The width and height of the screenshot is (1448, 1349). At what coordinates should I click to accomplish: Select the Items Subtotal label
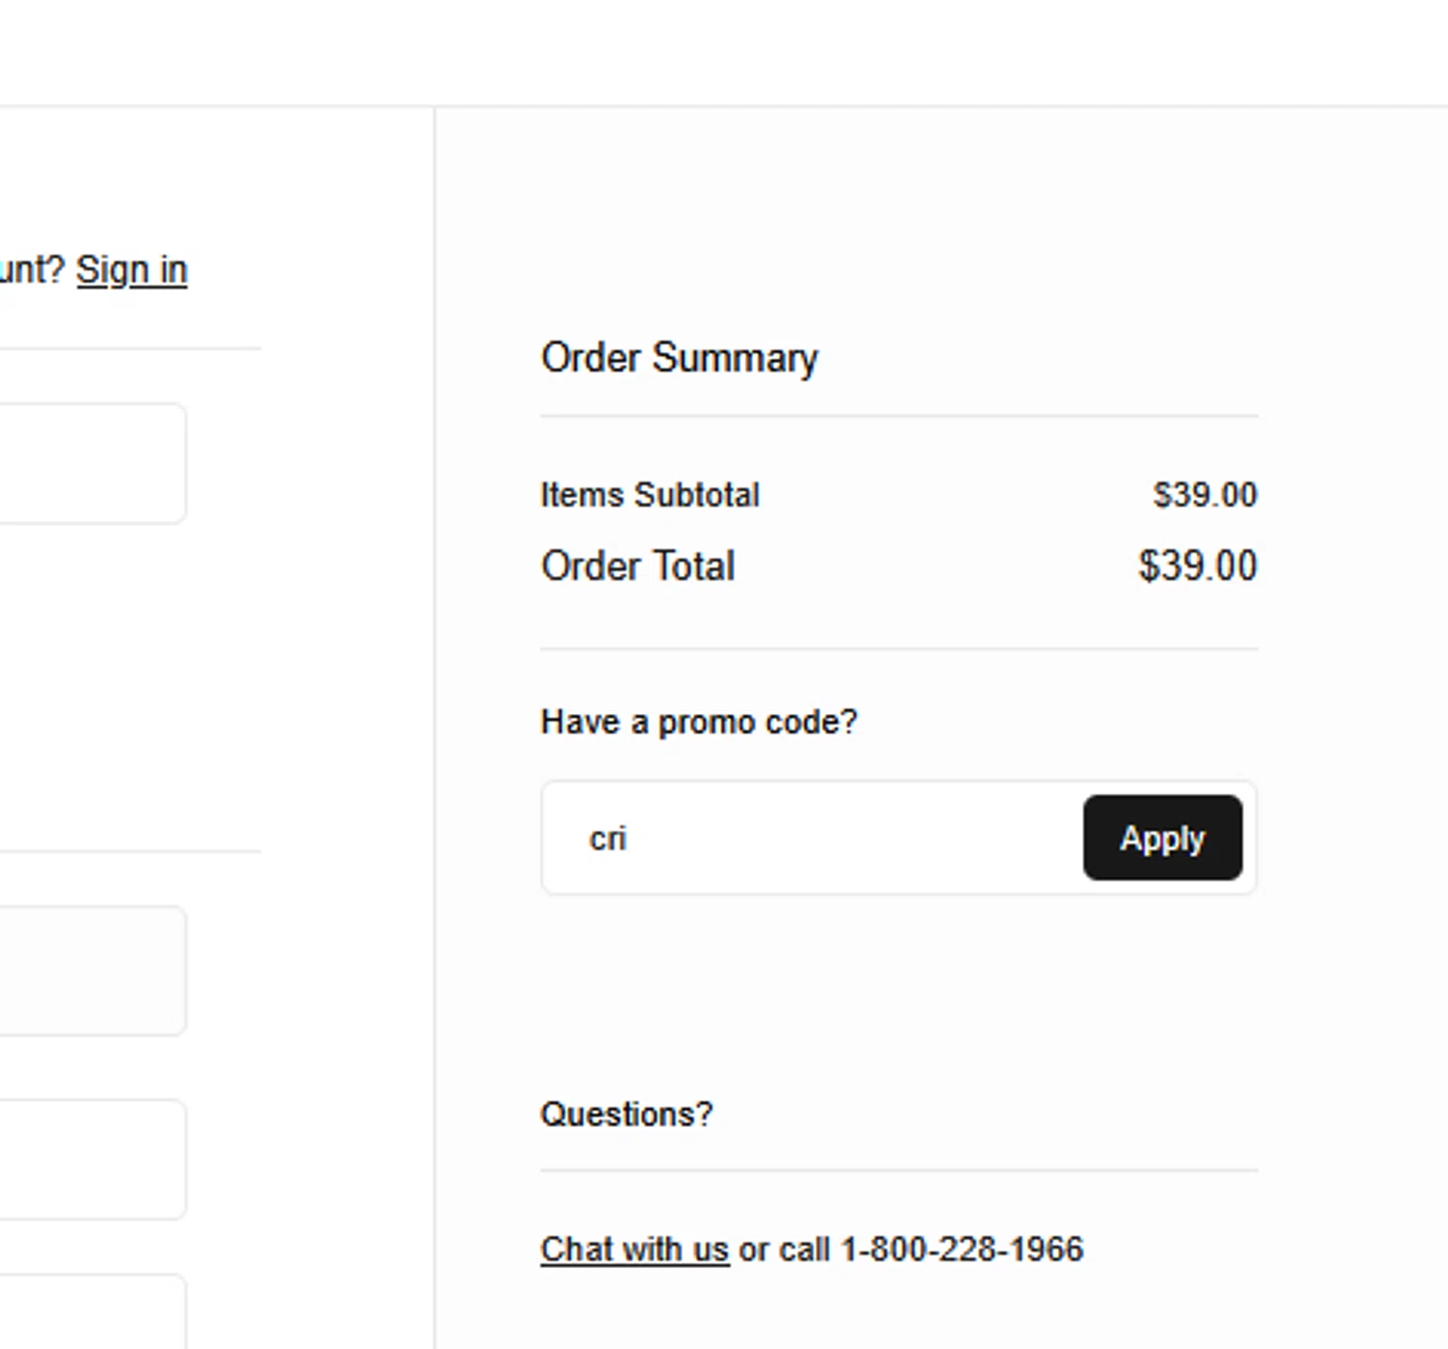tap(650, 495)
